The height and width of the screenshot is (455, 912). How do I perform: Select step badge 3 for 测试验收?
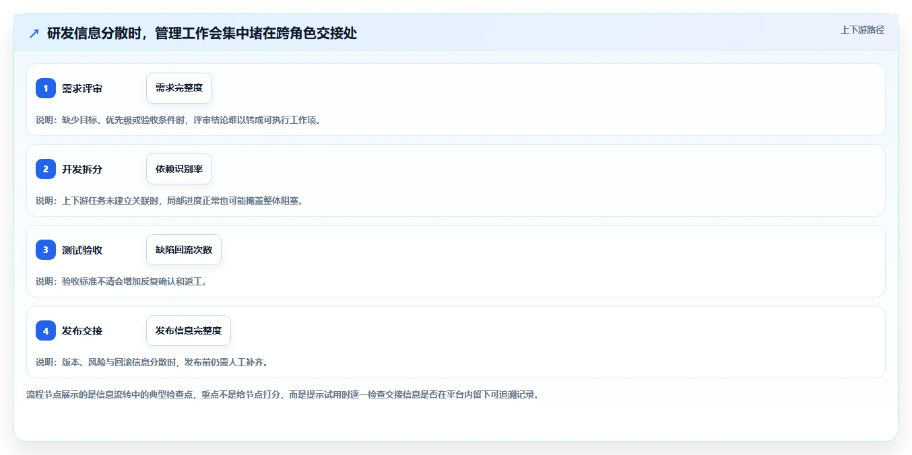pyautogui.click(x=46, y=250)
